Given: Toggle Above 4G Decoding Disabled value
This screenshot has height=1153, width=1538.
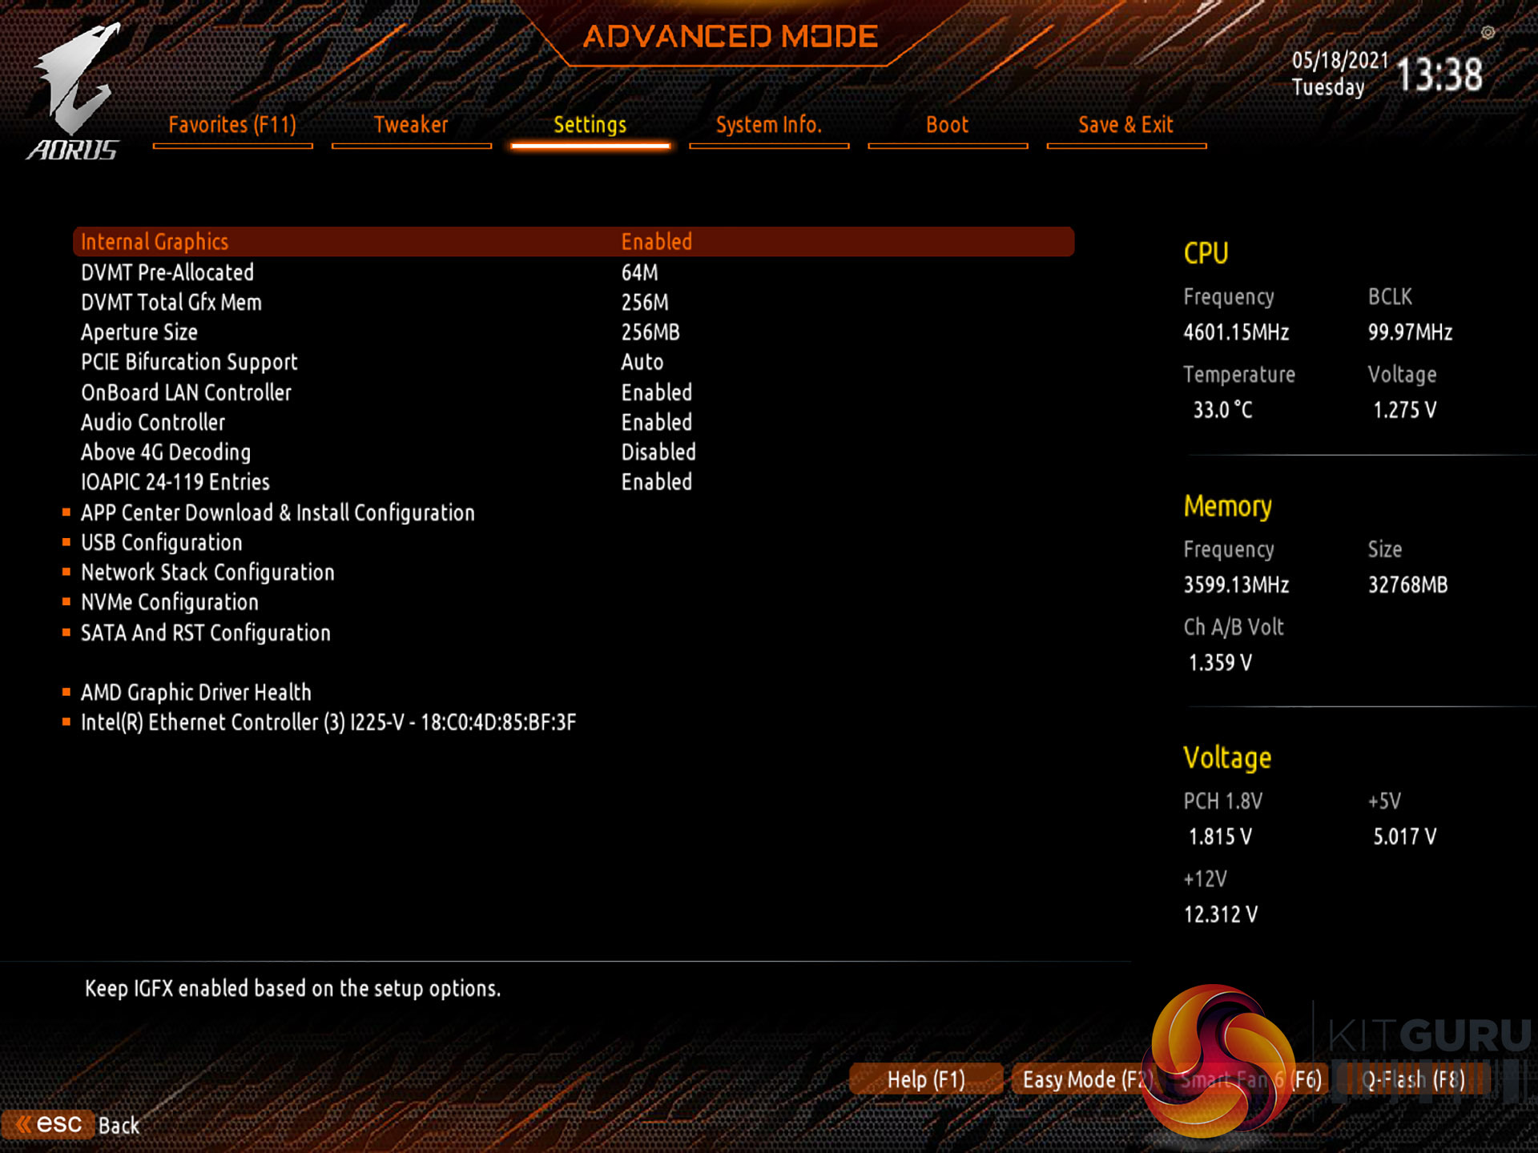Looking at the screenshot, I should (x=658, y=452).
